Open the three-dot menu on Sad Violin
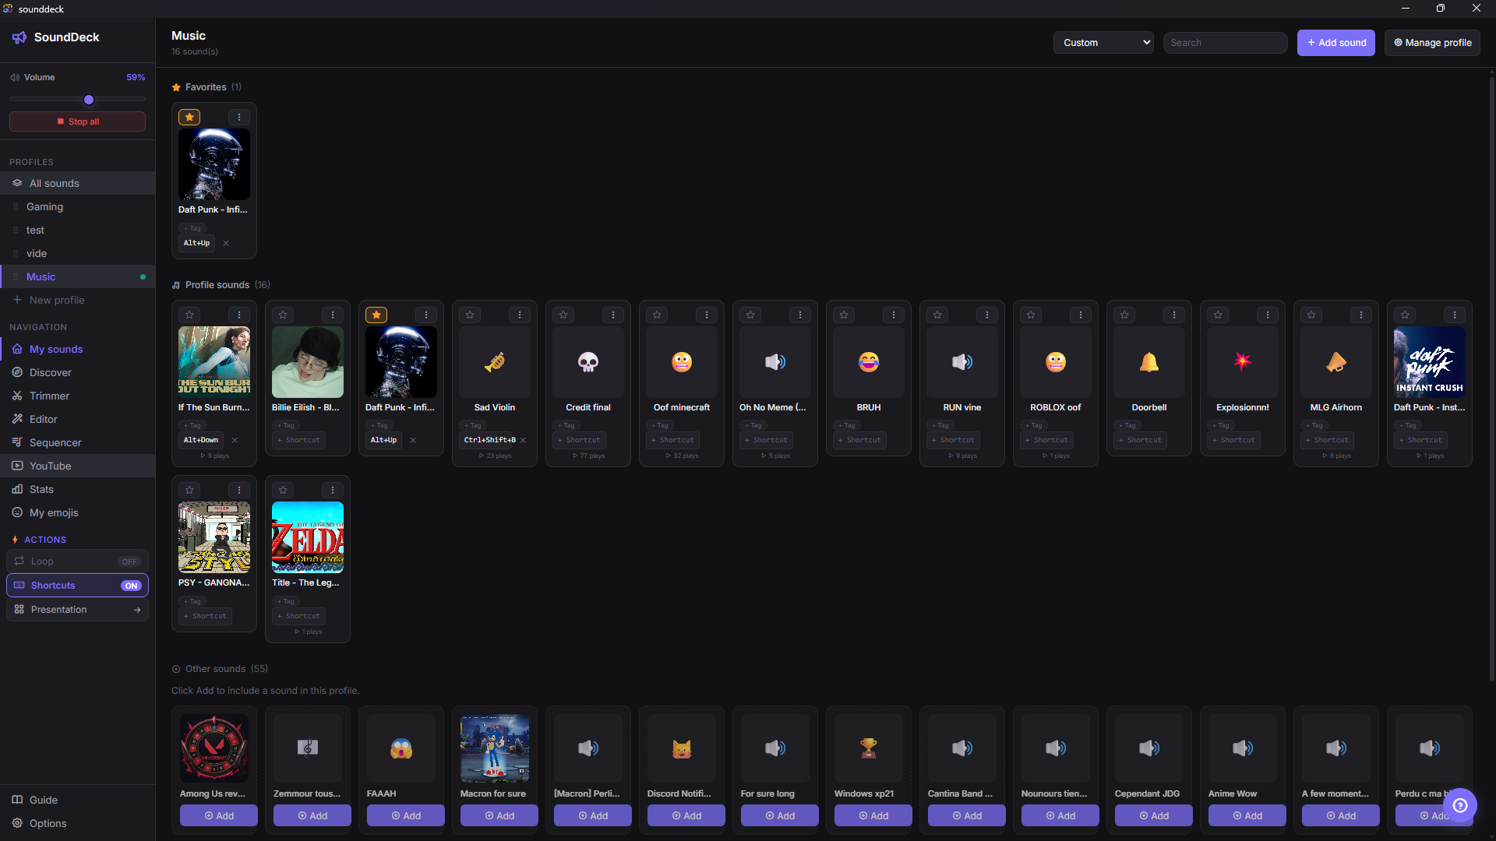Image resolution: width=1496 pixels, height=841 pixels. click(520, 315)
